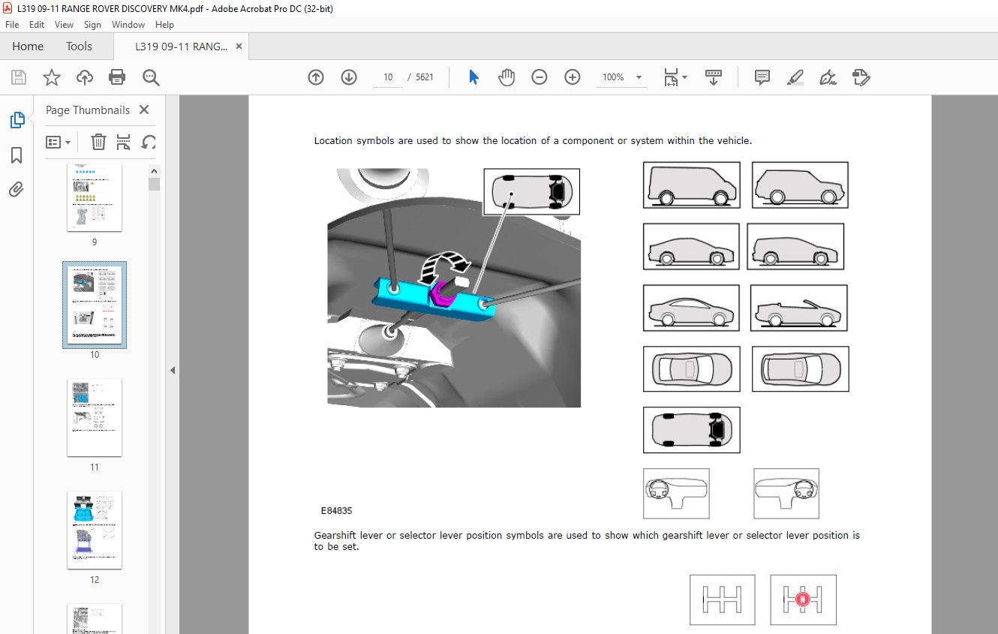The height and width of the screenshot is (634, 998).
Task: Click the stamp and edit tool icon
Action: [x=861, y=77]
